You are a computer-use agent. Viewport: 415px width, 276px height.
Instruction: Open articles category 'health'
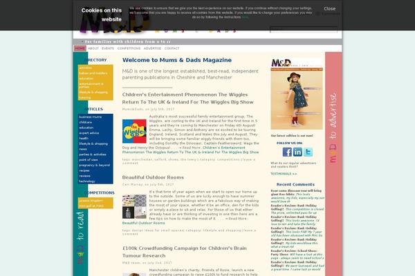[x=84, y=138]
